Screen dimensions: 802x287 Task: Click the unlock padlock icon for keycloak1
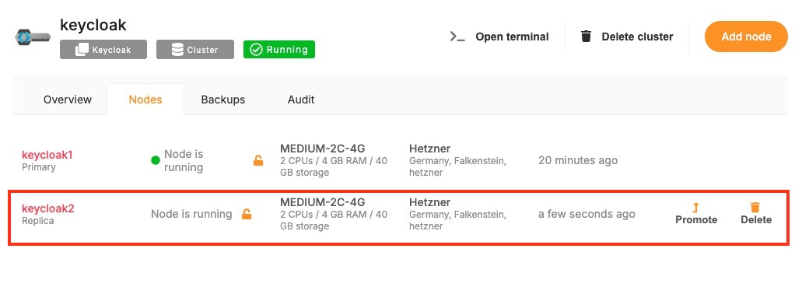coord(258,161)
